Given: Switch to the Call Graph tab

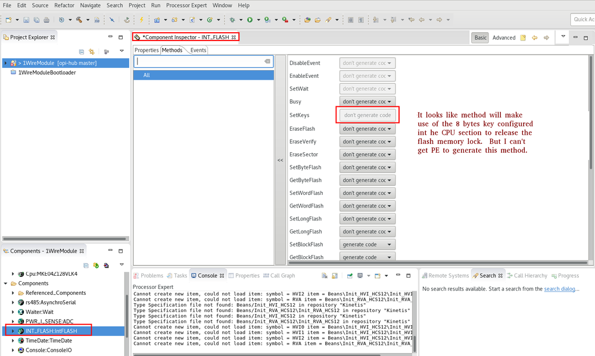Looking at the screenshot, I should tap(279, 276).
